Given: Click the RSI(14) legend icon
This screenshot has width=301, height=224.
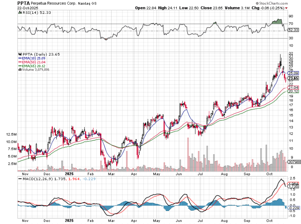Looking at the screenshot, I should [x=20, y=12].
